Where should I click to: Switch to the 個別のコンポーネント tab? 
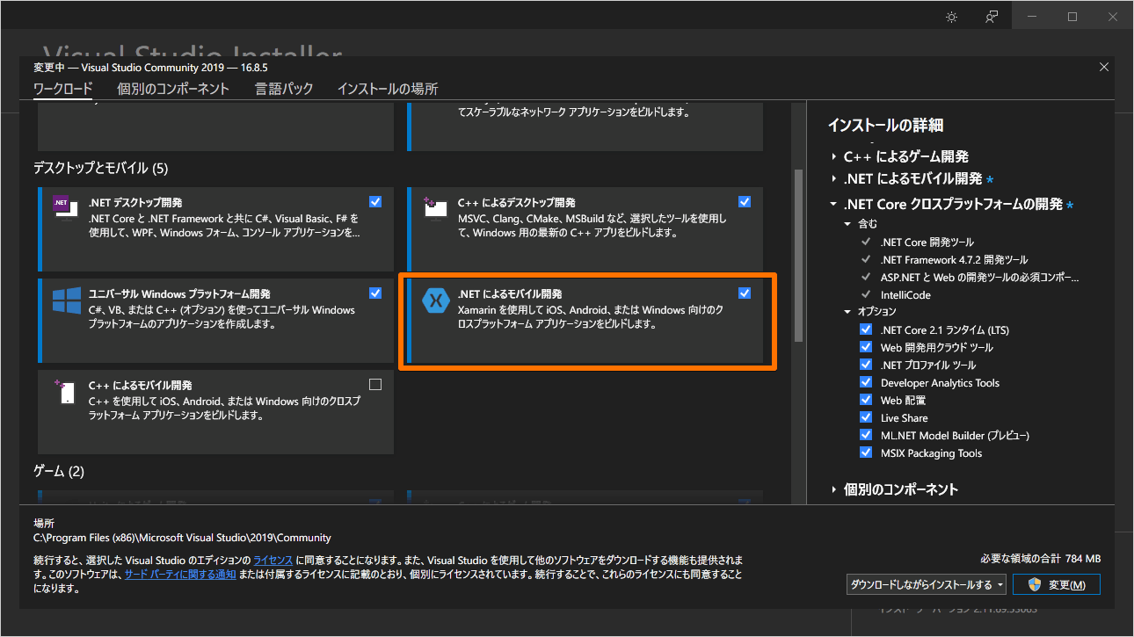pyautogui.click(x=173, y=89)
